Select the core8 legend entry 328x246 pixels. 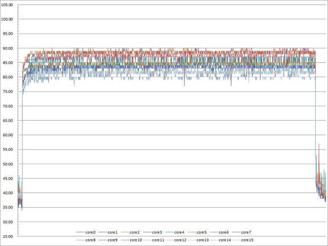86,240
